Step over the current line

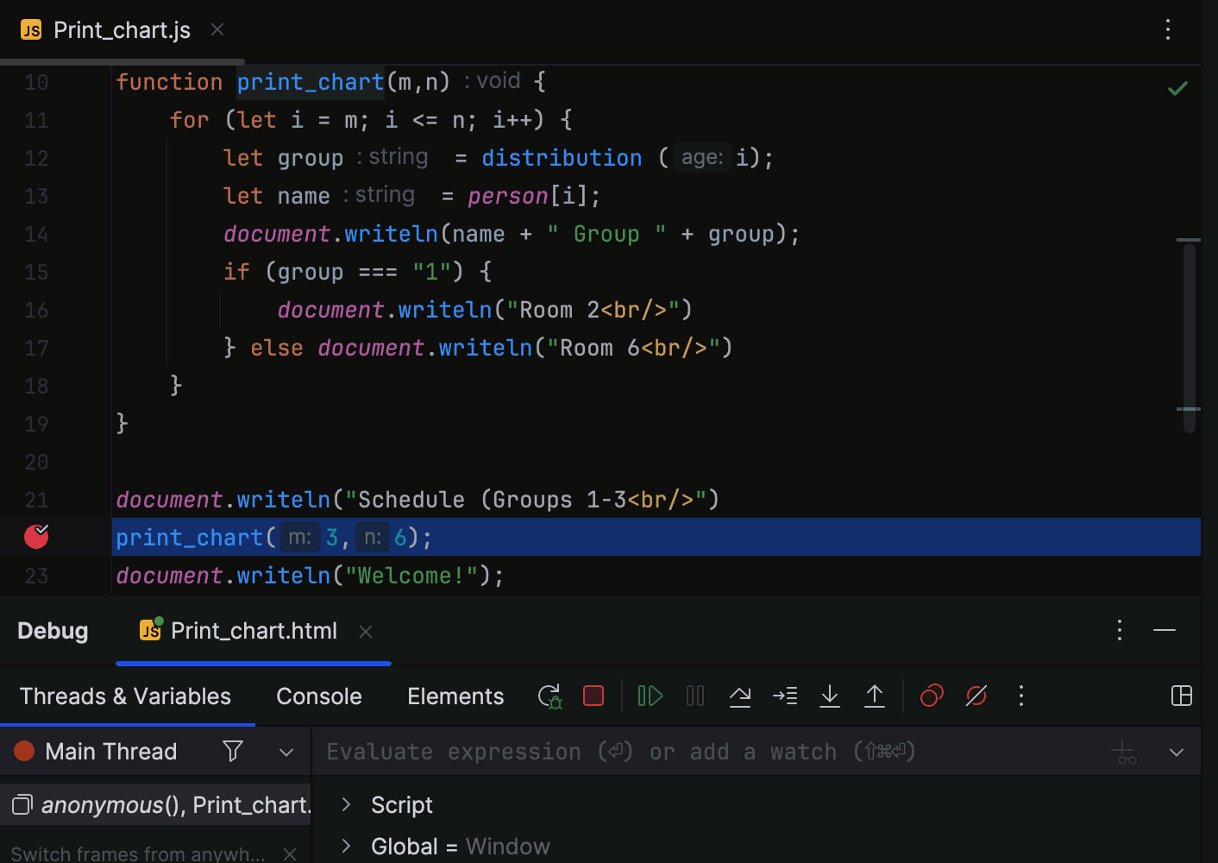pyautogui.click(x=740, y=696)
